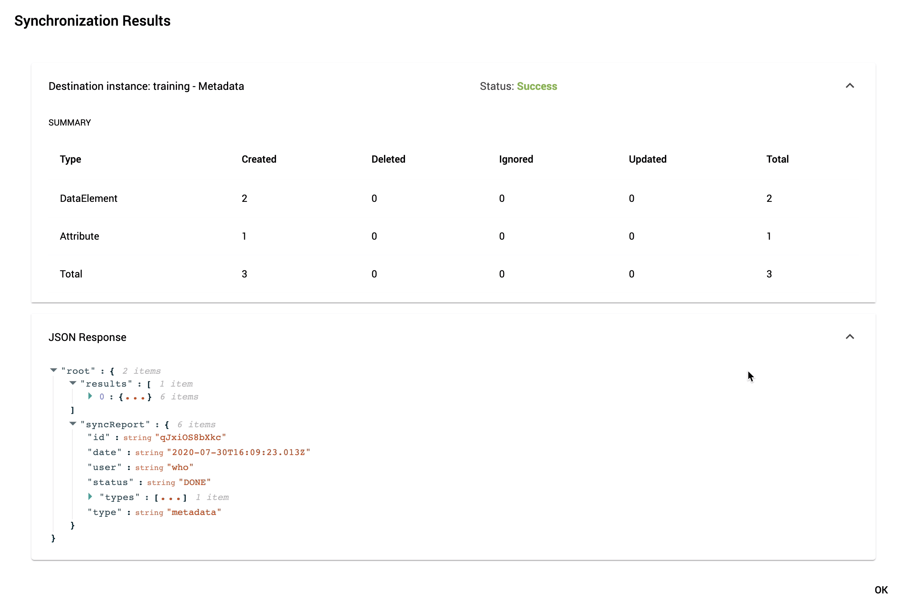Collapse the root JSON node triangle
This screenshot has width=902, height=602.
(x=54, y=370)
